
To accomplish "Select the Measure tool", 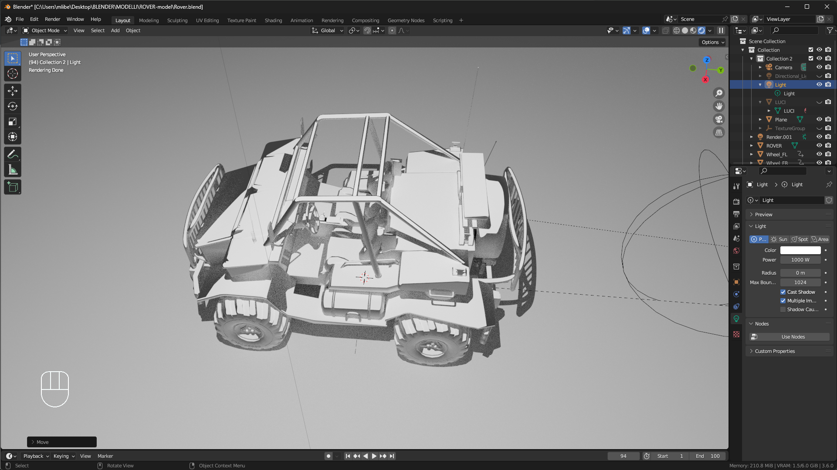I will [13, 170].
